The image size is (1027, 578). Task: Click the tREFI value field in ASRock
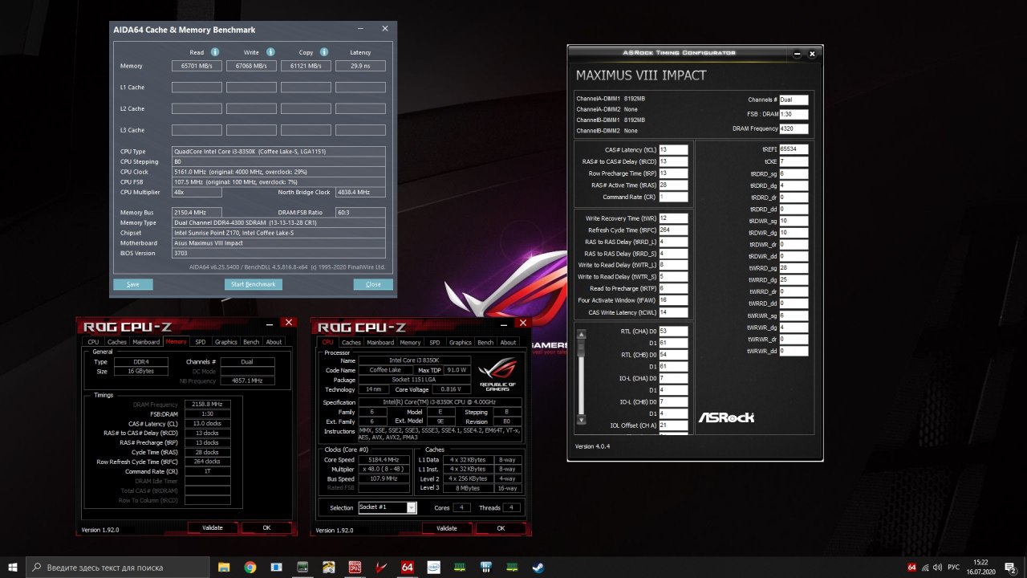coord(794,149)
